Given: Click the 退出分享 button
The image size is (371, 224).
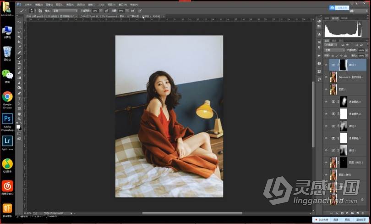Looking at the screenshot, I should 361,220.
